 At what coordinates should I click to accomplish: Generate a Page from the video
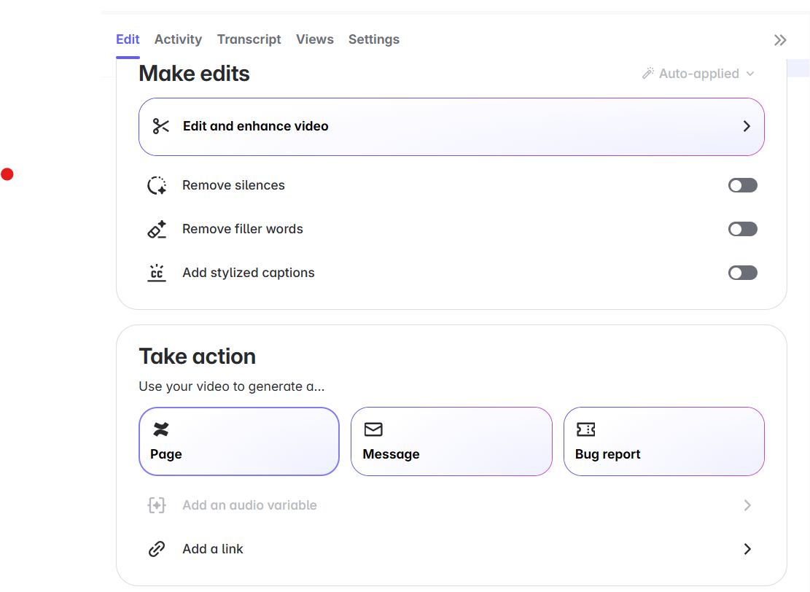239,441
